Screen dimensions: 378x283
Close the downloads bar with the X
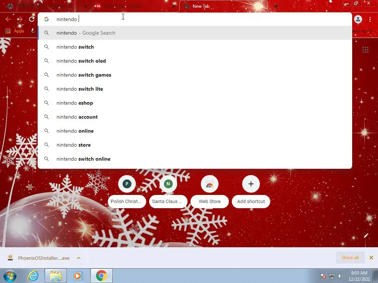tap(371, 258)
